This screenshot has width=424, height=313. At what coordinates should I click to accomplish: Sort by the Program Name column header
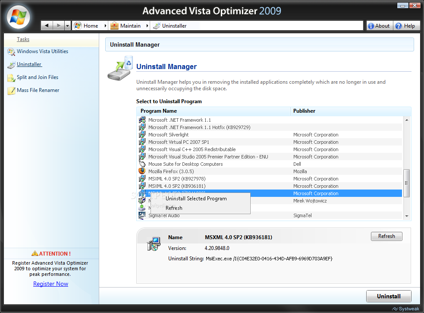pyautogui.click(x=214, y=111)
